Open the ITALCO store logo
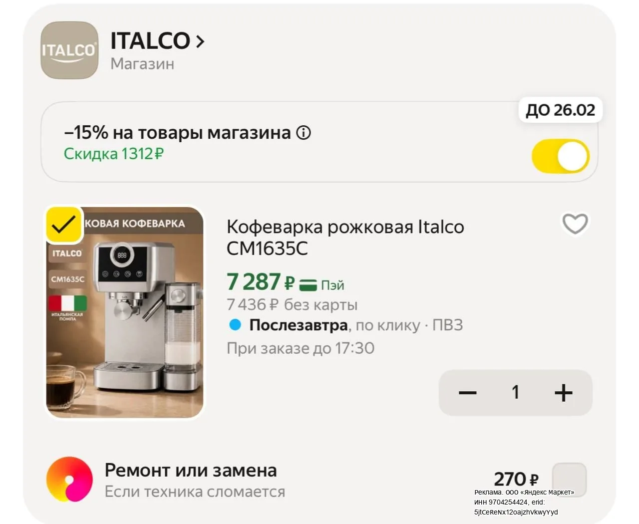 (x=69, y=50)
